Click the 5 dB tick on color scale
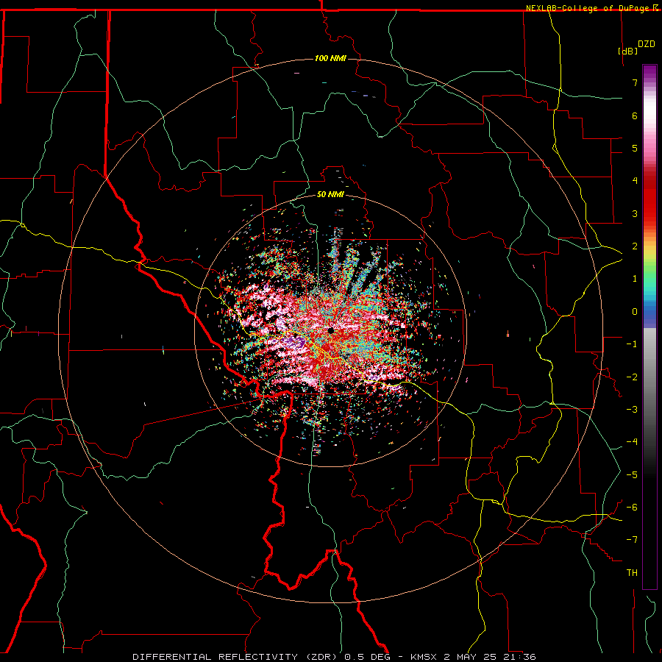The height and width of the screenshot is (662, 662). click(x=635, y=148)
